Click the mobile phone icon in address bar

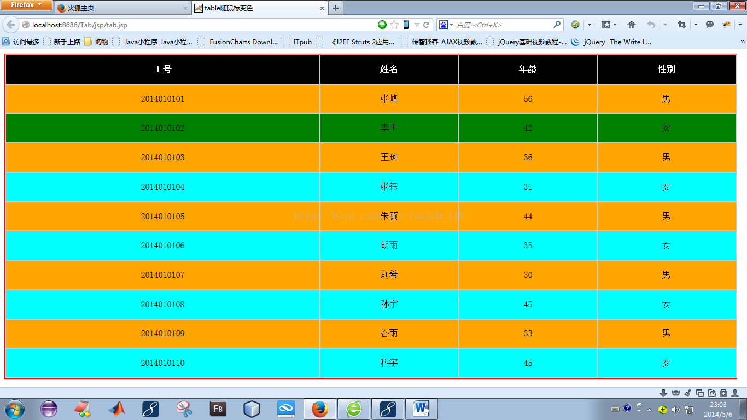click(406, 25)
